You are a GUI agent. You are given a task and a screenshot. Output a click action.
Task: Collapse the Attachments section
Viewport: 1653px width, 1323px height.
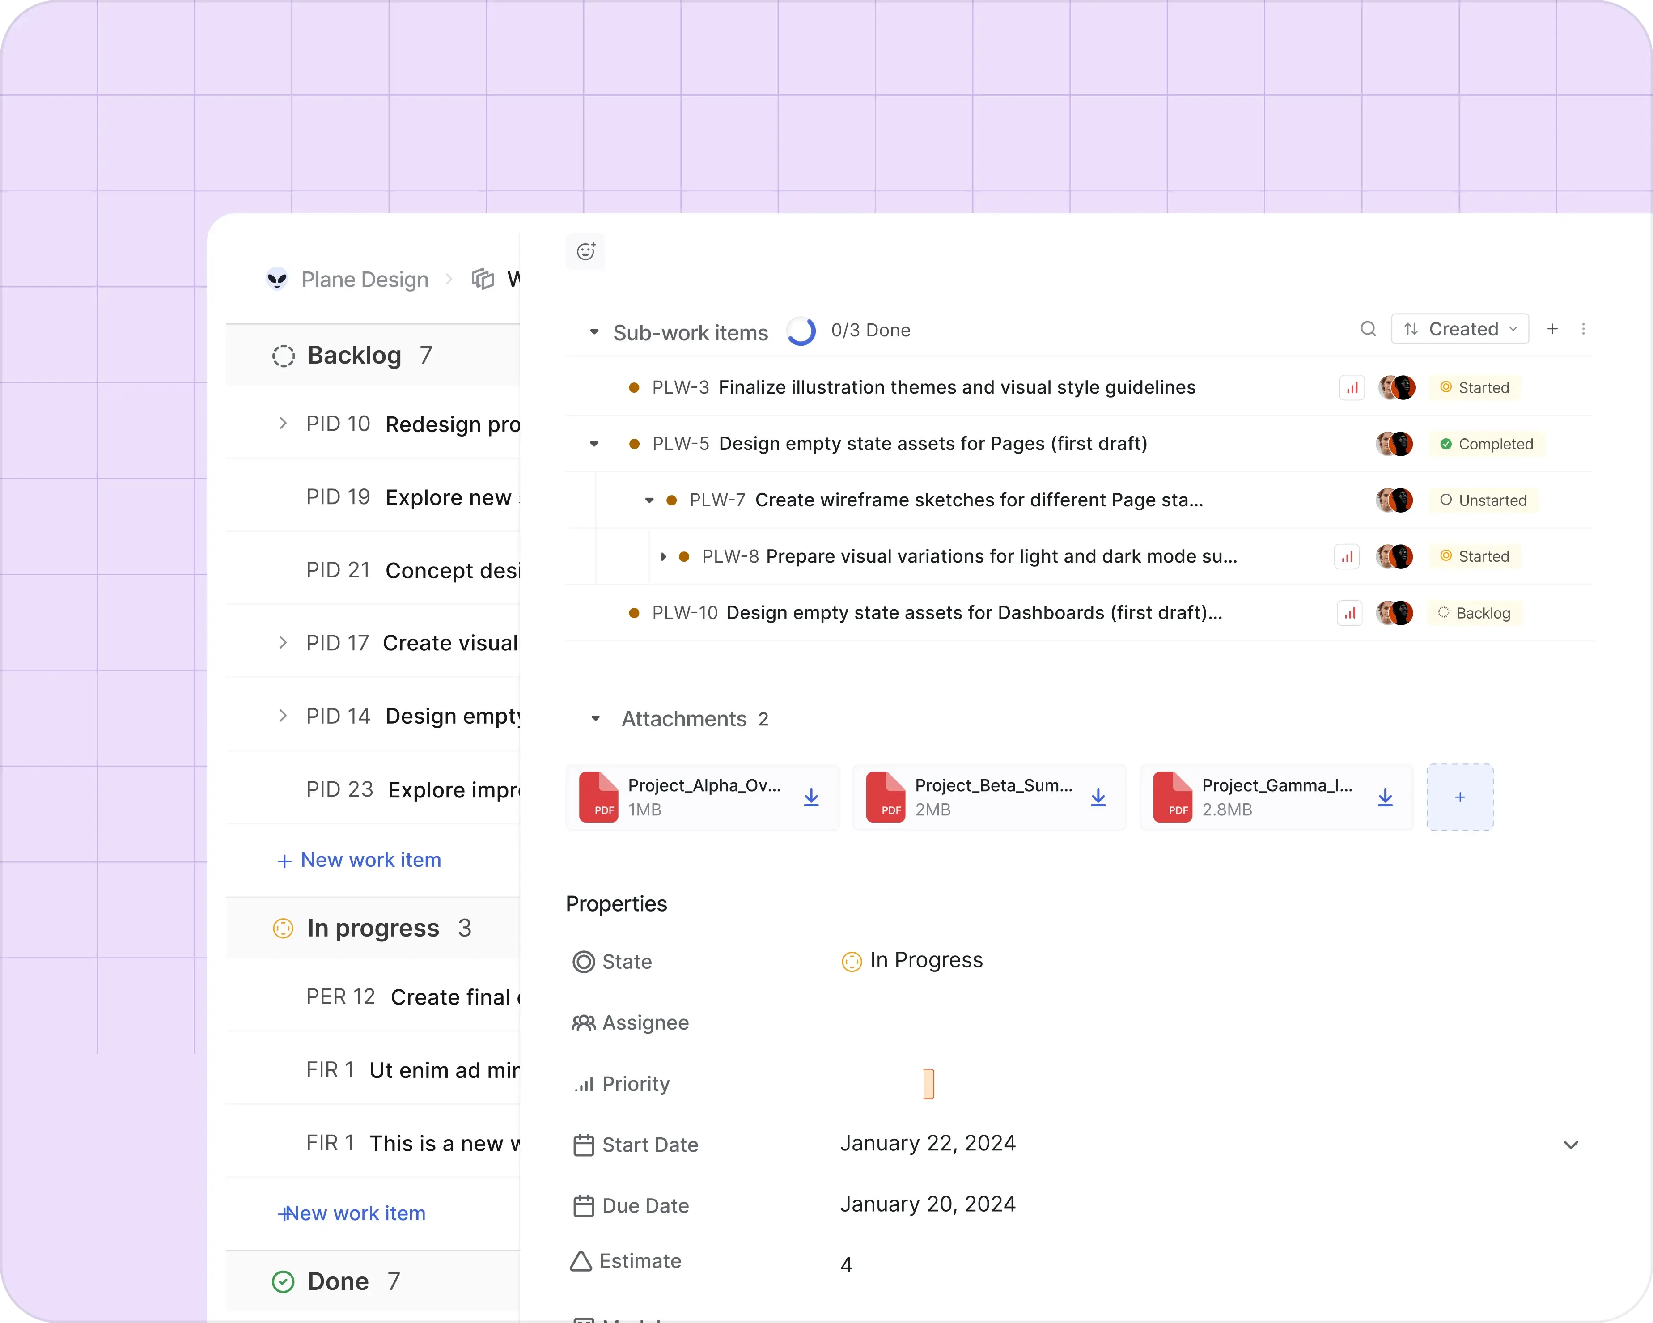596,719
